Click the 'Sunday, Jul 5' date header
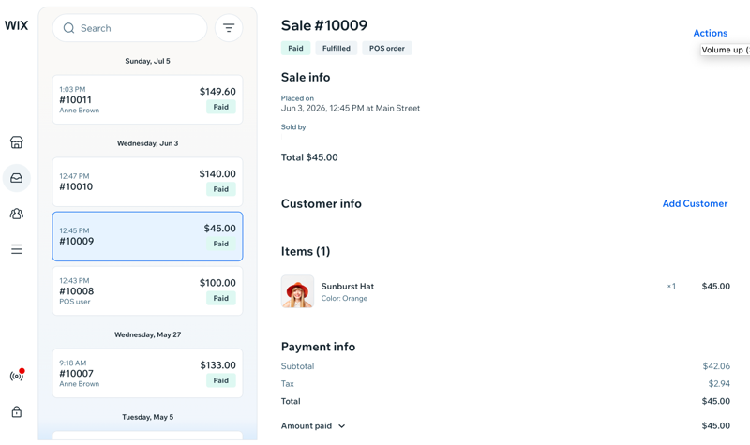 tap(147, 61)
